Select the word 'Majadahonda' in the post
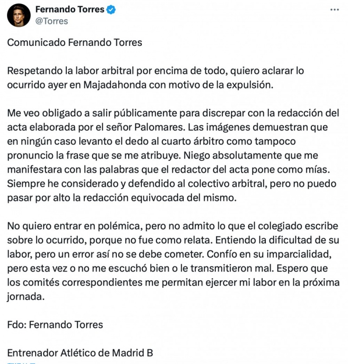The width and height of the screenshot is (348, 364). pyautogui.click(x=115, y=85)
